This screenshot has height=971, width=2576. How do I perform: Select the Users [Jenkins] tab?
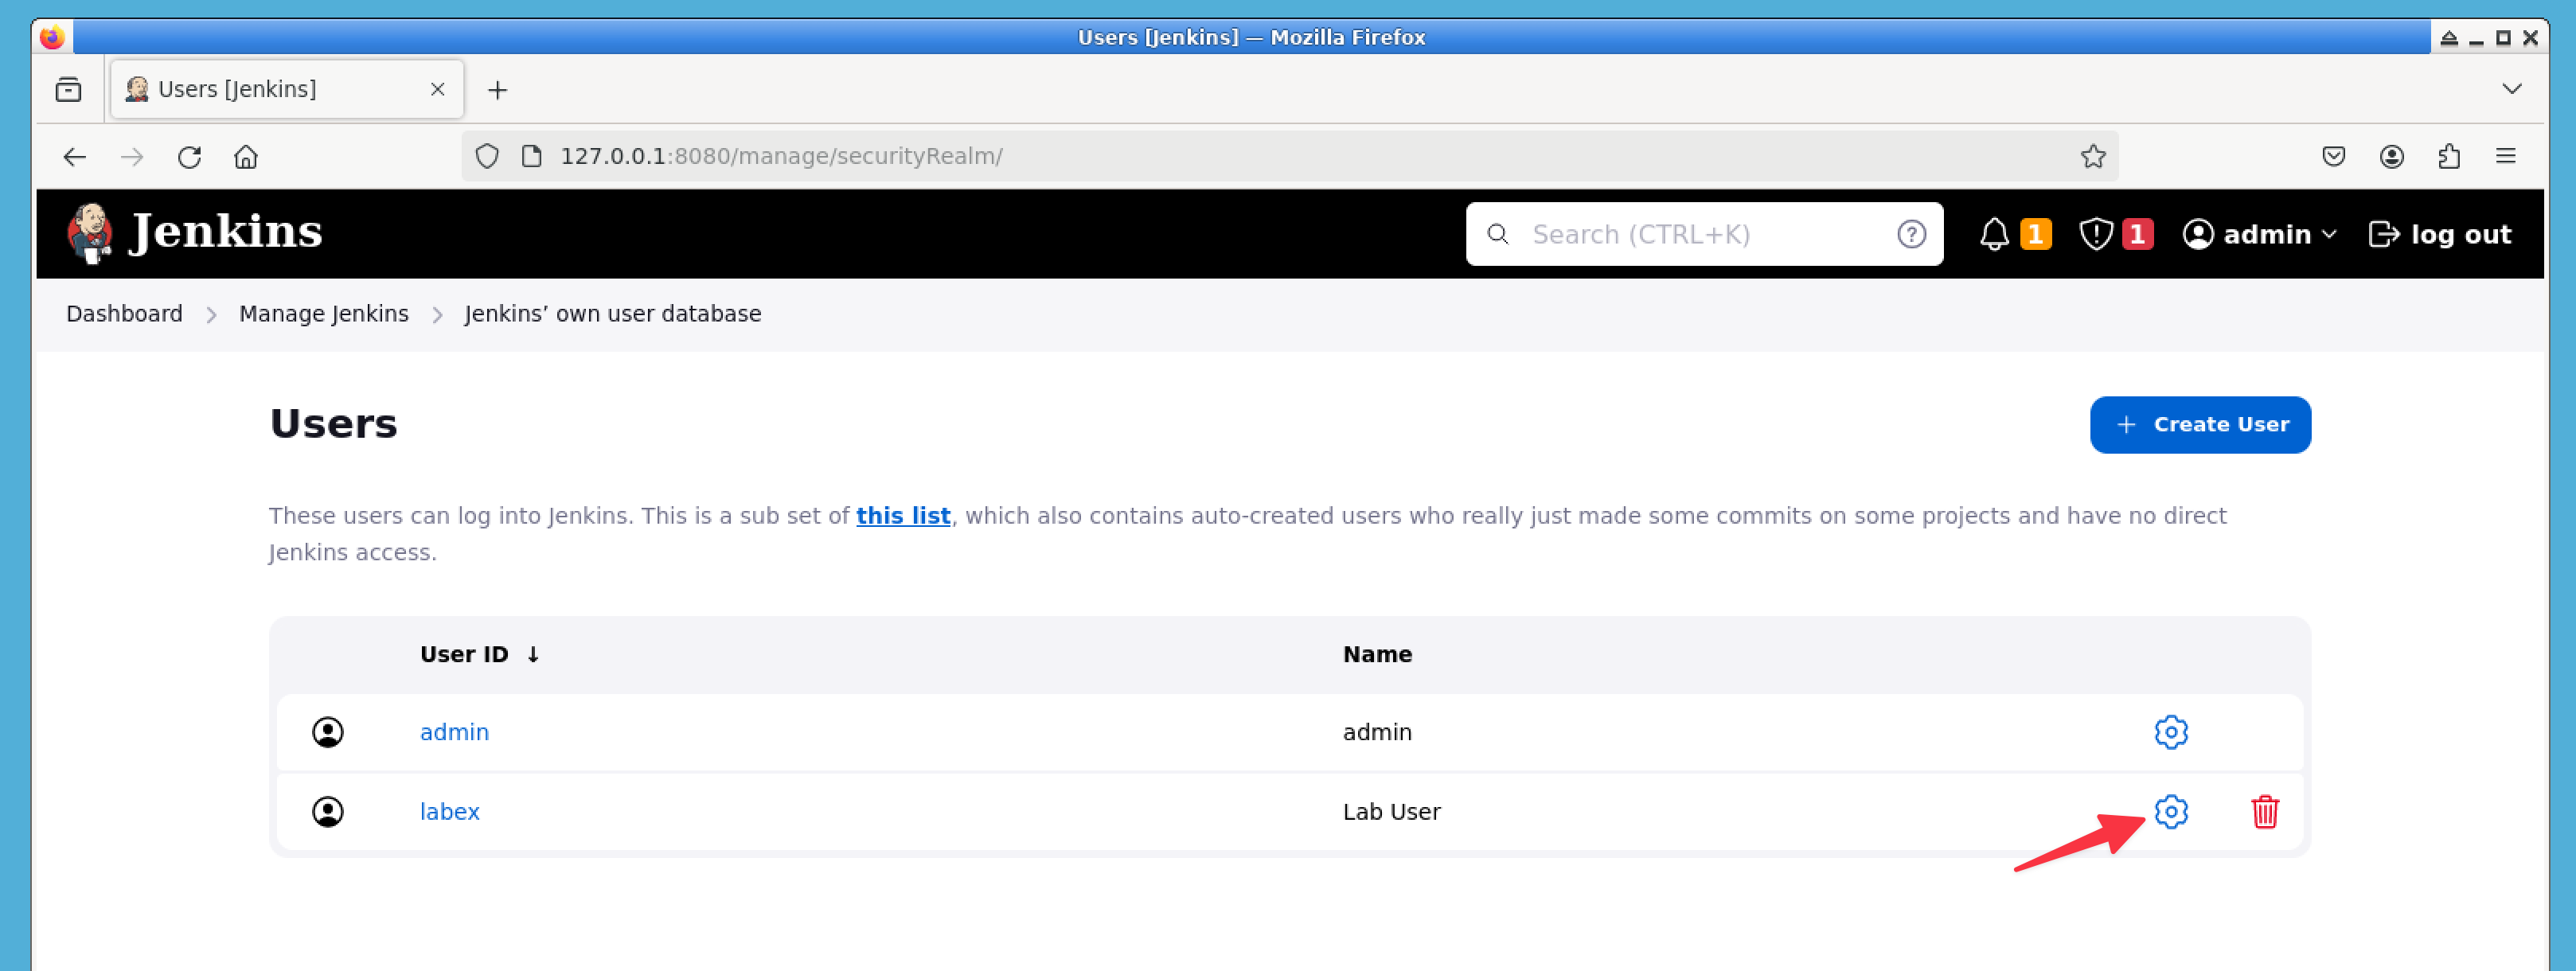[x=286, y=89]
